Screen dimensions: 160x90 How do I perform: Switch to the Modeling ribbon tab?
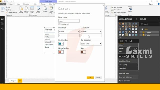pyautogui.click(x=26, y=4)
